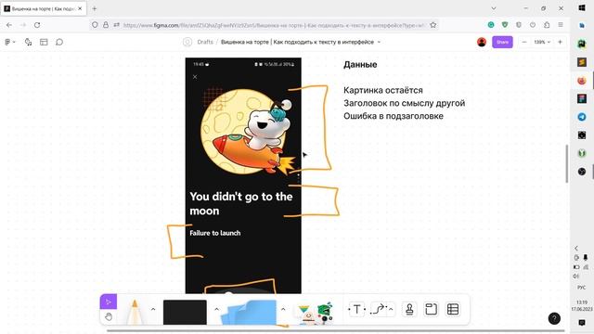Click the file title in the header
This screenshot has height=334, width=594.
tap(297, 42)
